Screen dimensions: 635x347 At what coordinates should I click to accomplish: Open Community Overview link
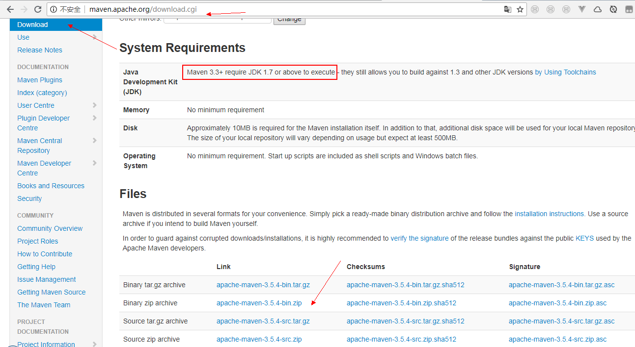pyautogui.click(x=50, y=228)
